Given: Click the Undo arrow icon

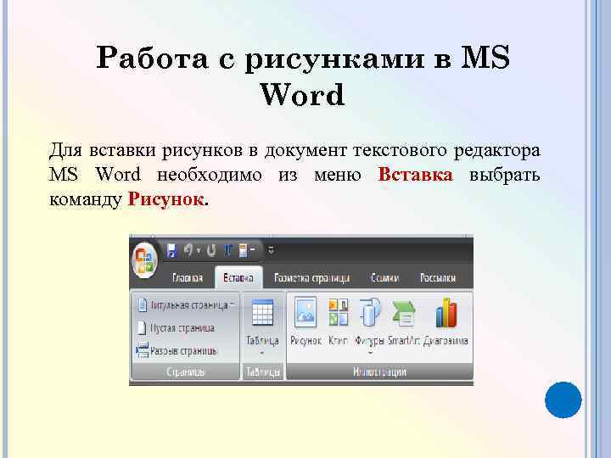Looking at the screenshot, I should click(x=188, y=250).
